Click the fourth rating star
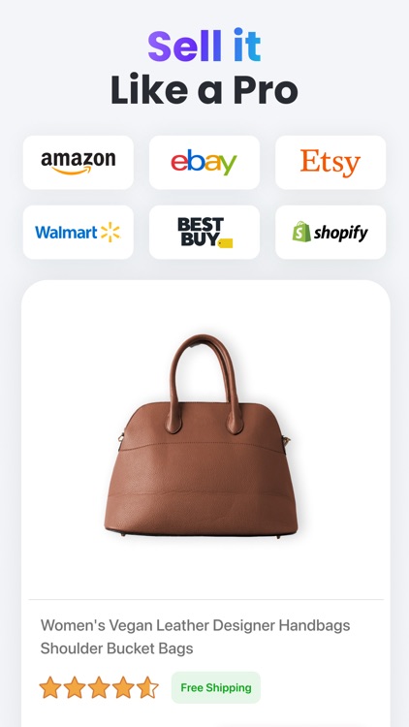Viewport: 409px width, 727px height. point(123,687)
